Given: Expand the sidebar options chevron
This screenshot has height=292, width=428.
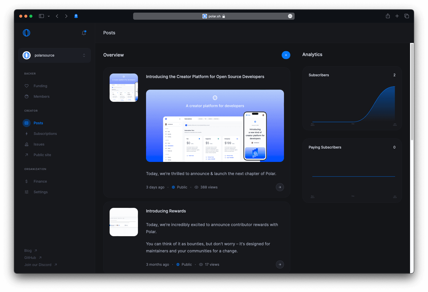Looking at the screenshot, I should [49, 16].
